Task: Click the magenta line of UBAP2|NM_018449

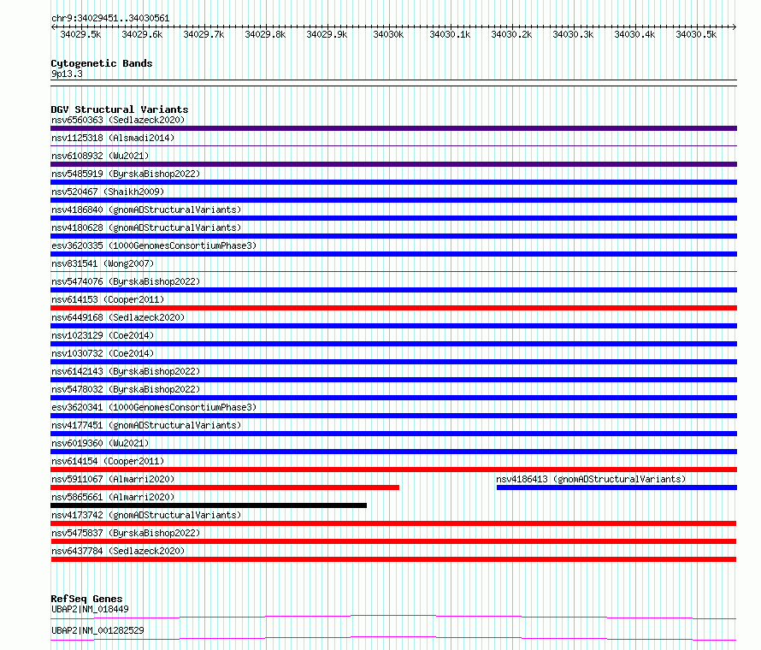Action: [x=393, y=617]
